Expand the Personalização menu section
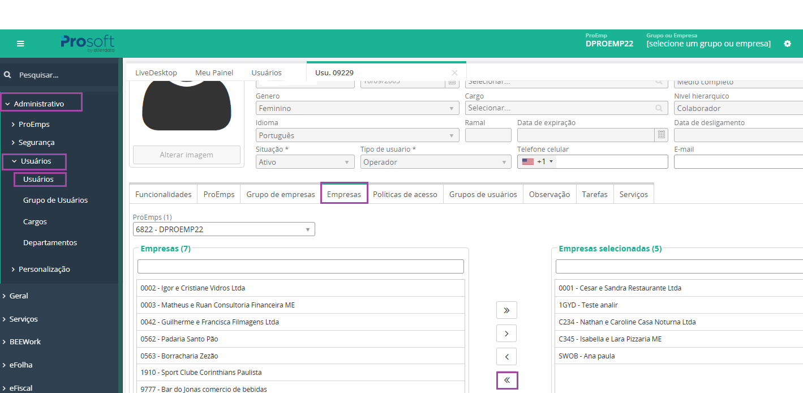Viewport: 803px width, 393px height. 44,270
